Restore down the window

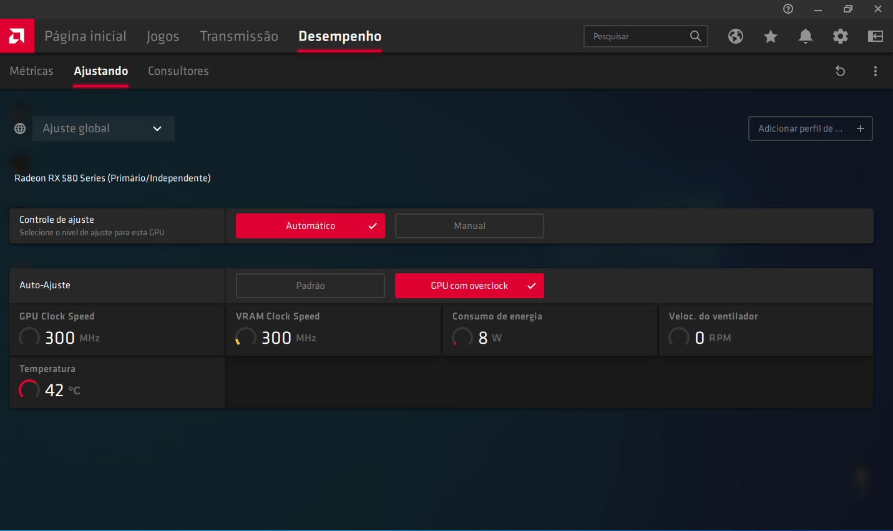tap(848, 9)
